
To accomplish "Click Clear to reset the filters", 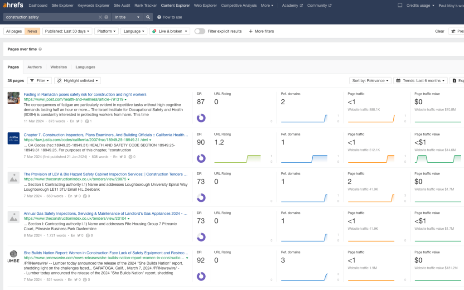I will tap(439, 31).
